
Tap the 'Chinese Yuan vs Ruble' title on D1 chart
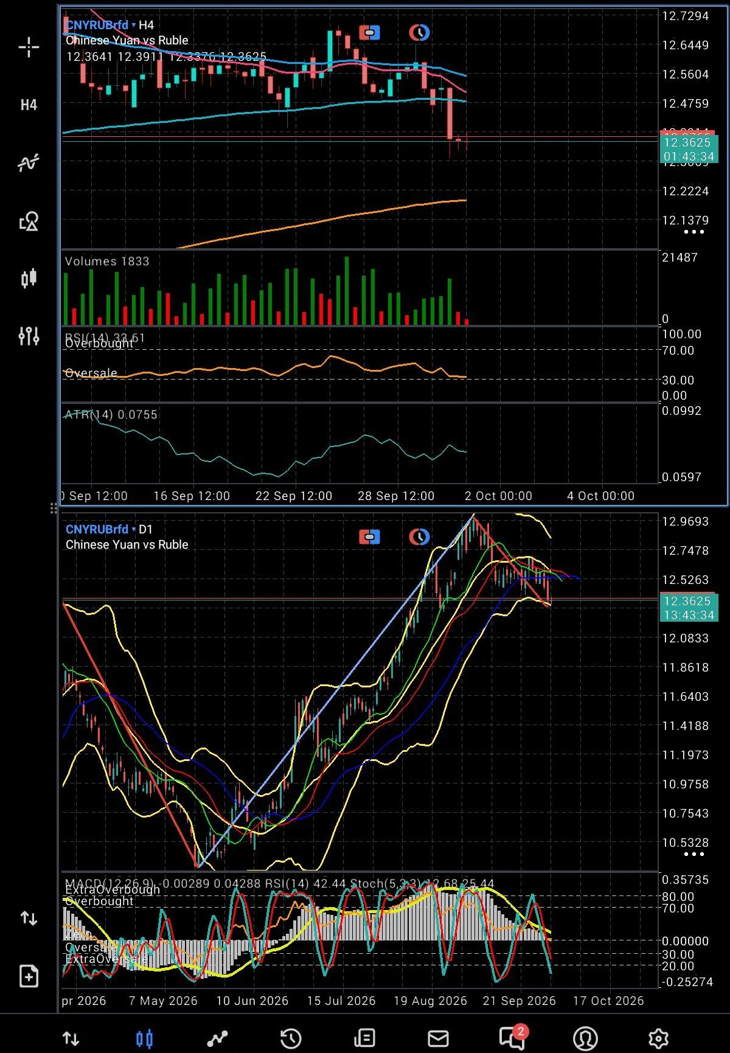127,544
